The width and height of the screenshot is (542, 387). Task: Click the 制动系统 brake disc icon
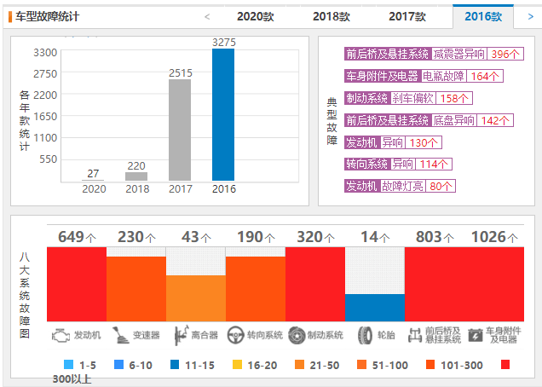(297, 336)
